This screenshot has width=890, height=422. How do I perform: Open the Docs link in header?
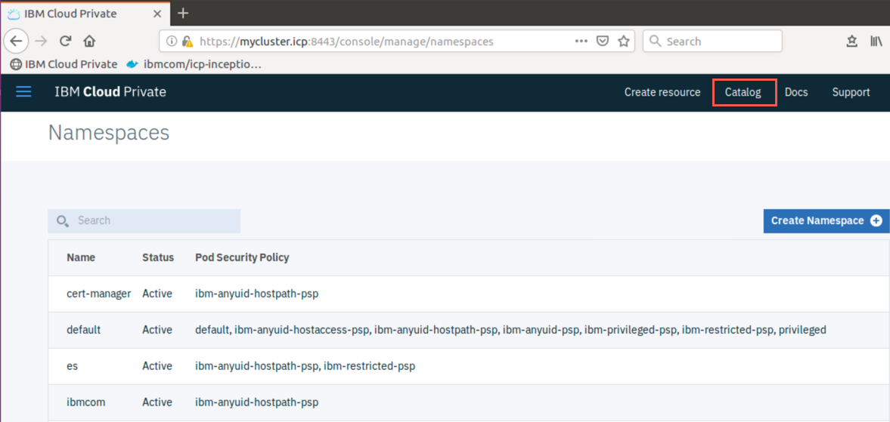tap(796, 92)
